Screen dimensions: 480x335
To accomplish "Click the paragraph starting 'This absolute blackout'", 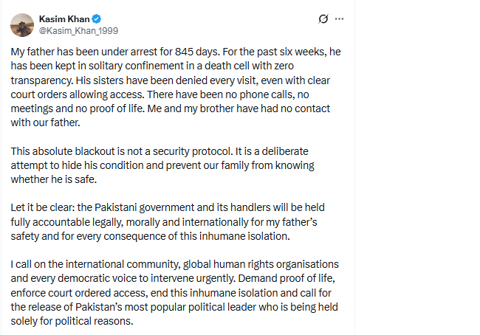I will point(170,164).
